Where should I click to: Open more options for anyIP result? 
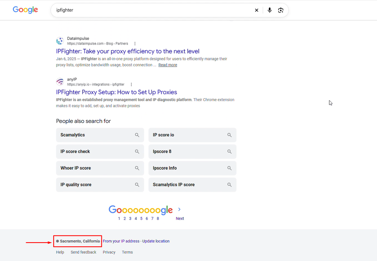click(x=131, y=84)
